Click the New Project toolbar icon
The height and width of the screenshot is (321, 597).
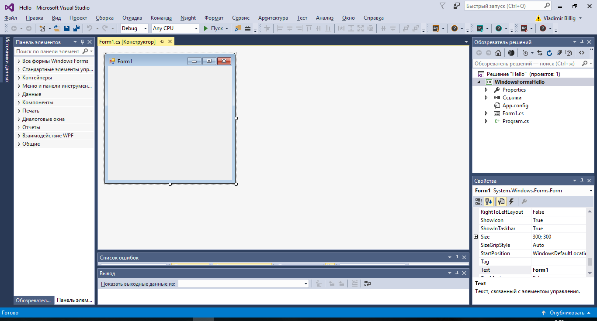pos(42,28)
